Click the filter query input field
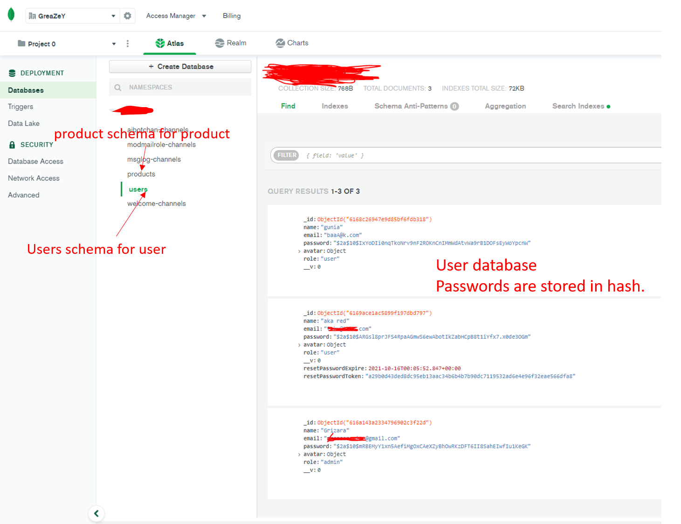The image size is (681, 524). 480,156
